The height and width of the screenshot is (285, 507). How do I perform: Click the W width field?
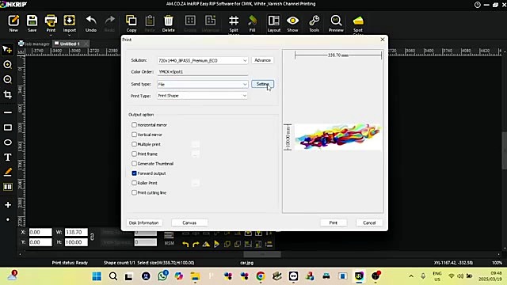coord(76,232)
